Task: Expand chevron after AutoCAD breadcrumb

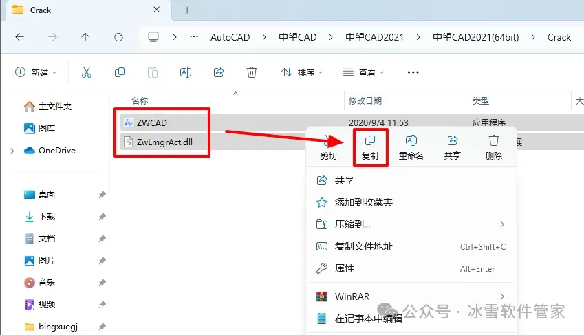Action: tap(264, 37)
